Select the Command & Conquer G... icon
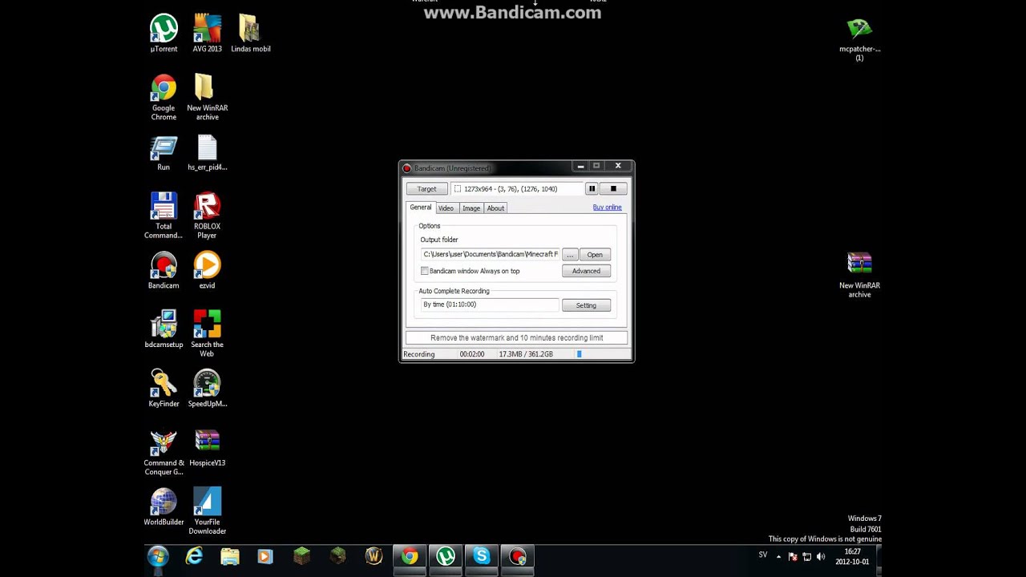The width and height of the screenshot is (1026, 577). (164, 452)
